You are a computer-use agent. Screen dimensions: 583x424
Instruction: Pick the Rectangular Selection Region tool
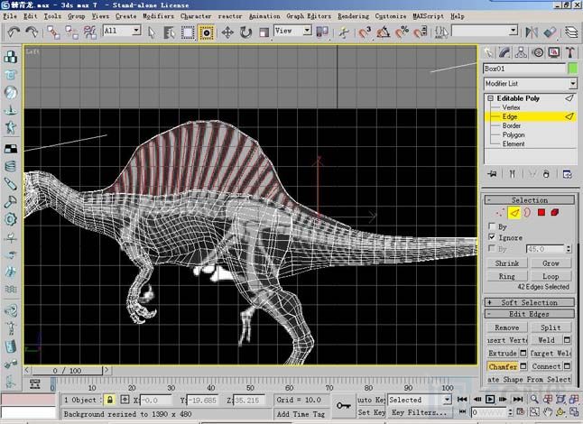click(188, 32)
